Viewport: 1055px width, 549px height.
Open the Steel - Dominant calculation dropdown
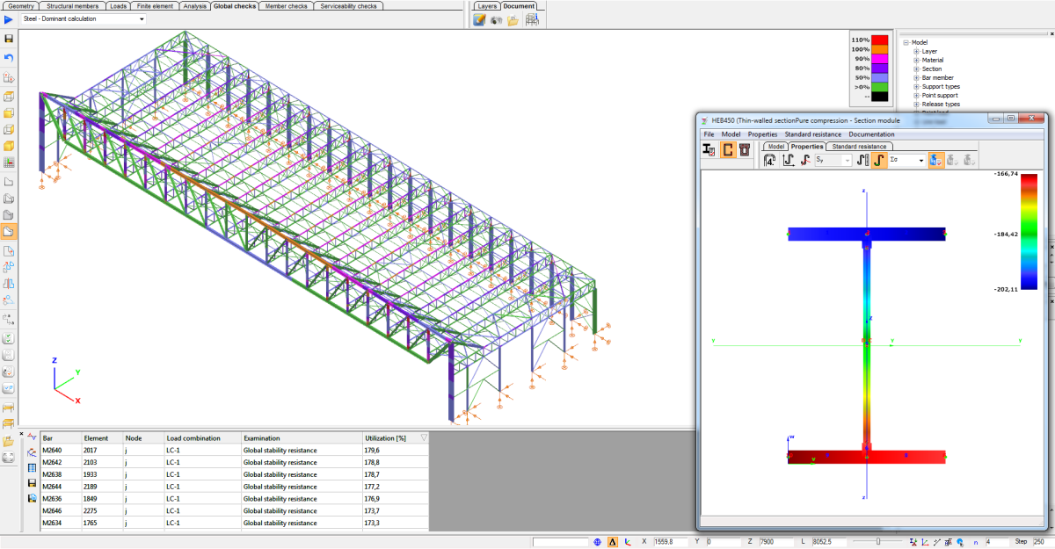tap(142, 18)
